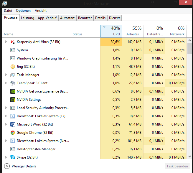Select the NVIDIA Settings row name
Screen dimensions: 193x173
pos(29,100)
